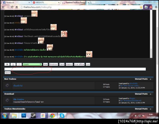Send the chat message with Send! button
This screenshot has width=159, height=124.
point(8,73)
